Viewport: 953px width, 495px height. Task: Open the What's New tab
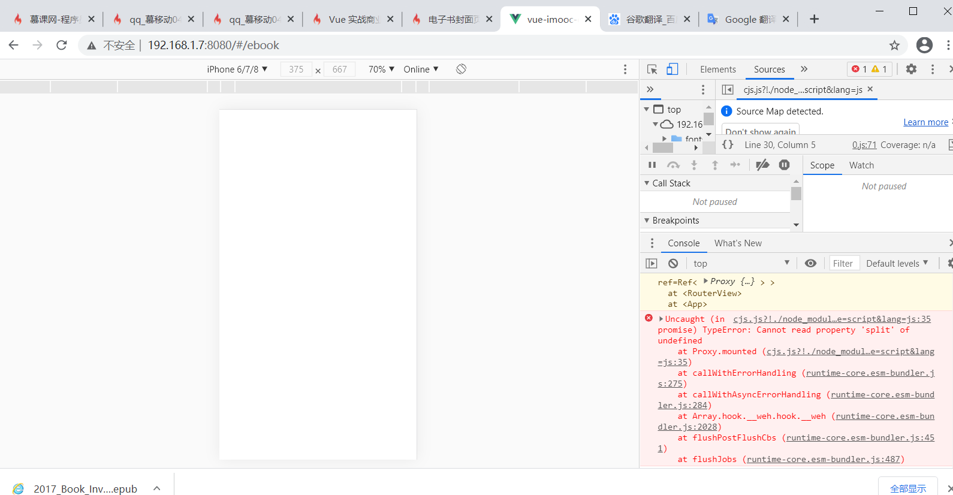[x=738, y=243]
